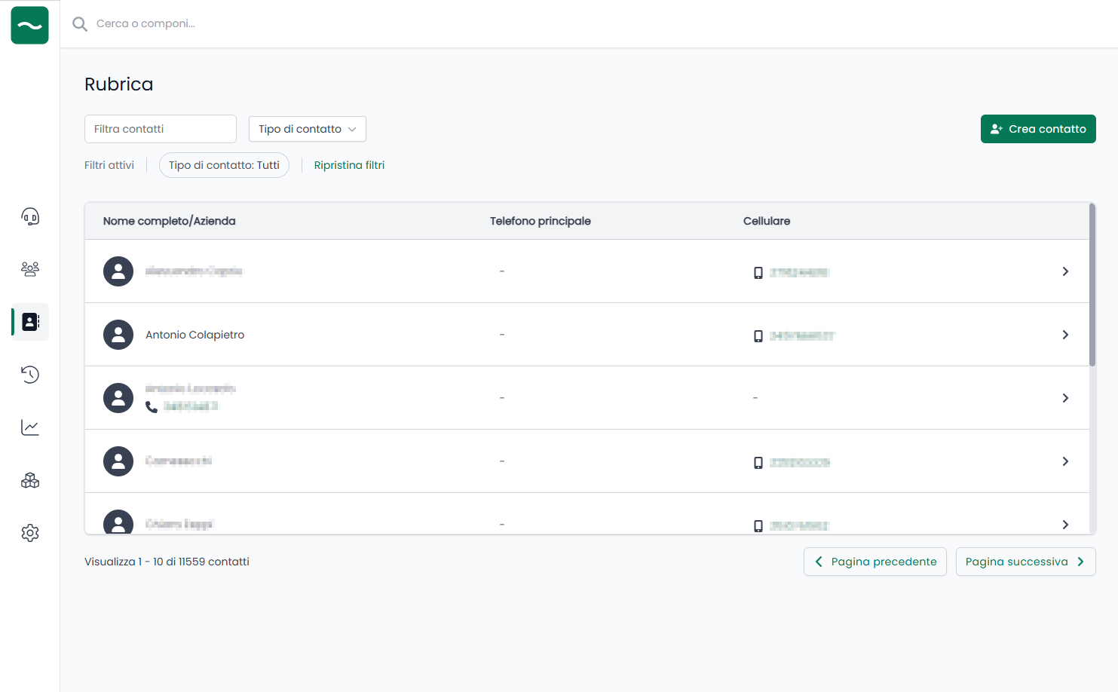Click the Filtra contatti input field

pos(160,129)
